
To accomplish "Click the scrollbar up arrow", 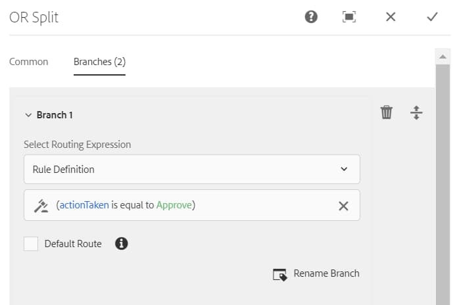I will click(x=443, y=57).
